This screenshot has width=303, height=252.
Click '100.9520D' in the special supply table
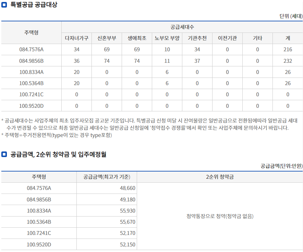click(x=31, y=106)
